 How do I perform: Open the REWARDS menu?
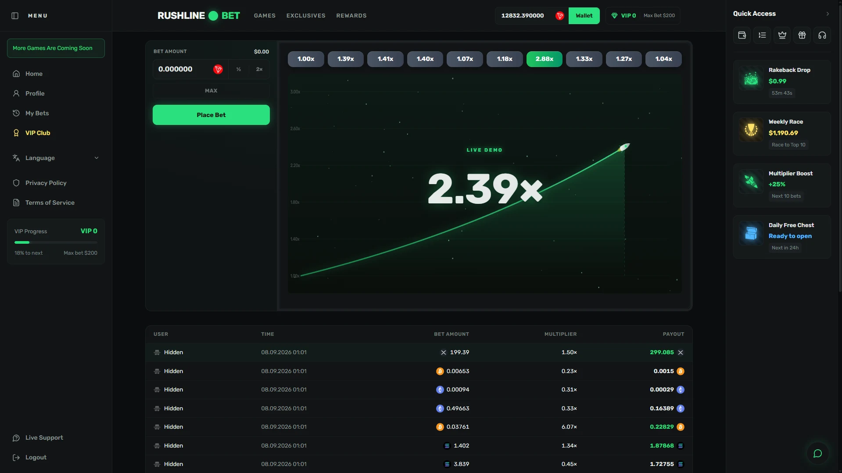(x=351, y=16)
